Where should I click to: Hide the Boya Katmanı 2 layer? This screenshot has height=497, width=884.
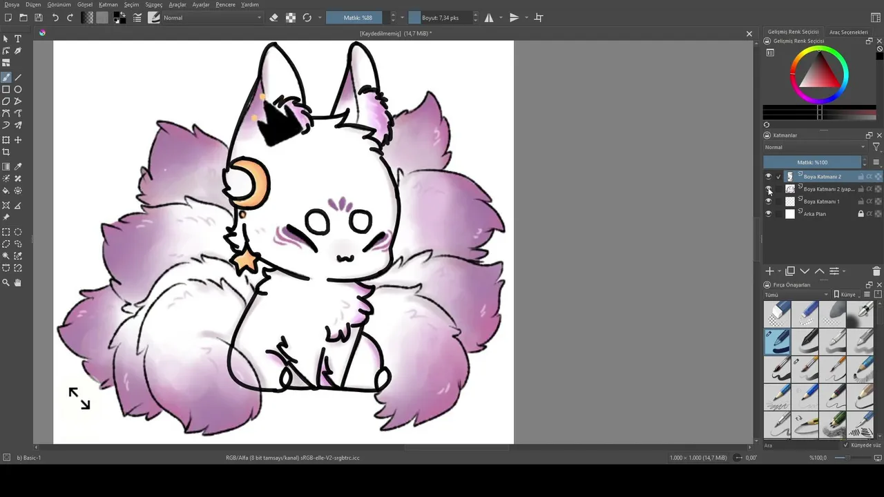[768, 177]
